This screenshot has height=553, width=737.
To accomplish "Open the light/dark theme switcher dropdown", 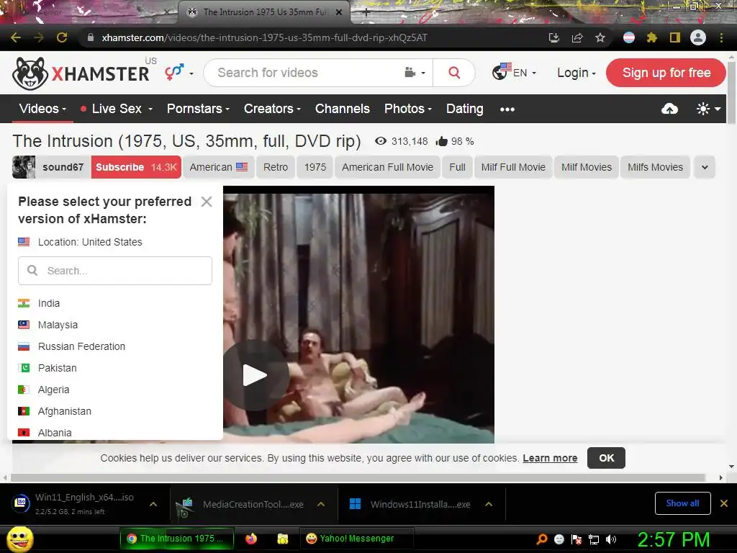I will tap(708, 109).
